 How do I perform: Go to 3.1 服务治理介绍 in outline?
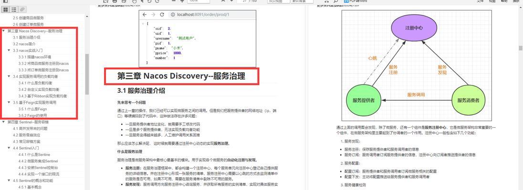[x=26, y=38]
